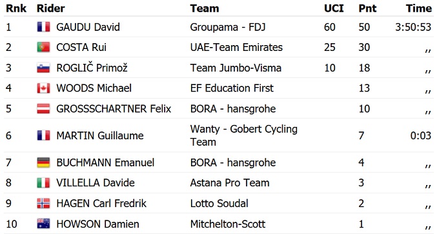Click the French flag beside GAUDU David
Image resolution: width=439 pixels, height=234 pixels.
tap(43, 27)
